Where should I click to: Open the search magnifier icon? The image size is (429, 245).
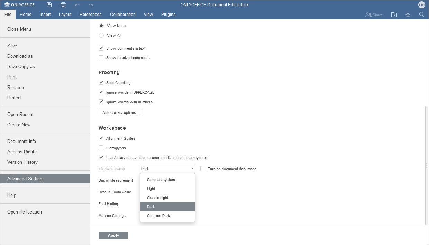(x=421, y=15)
